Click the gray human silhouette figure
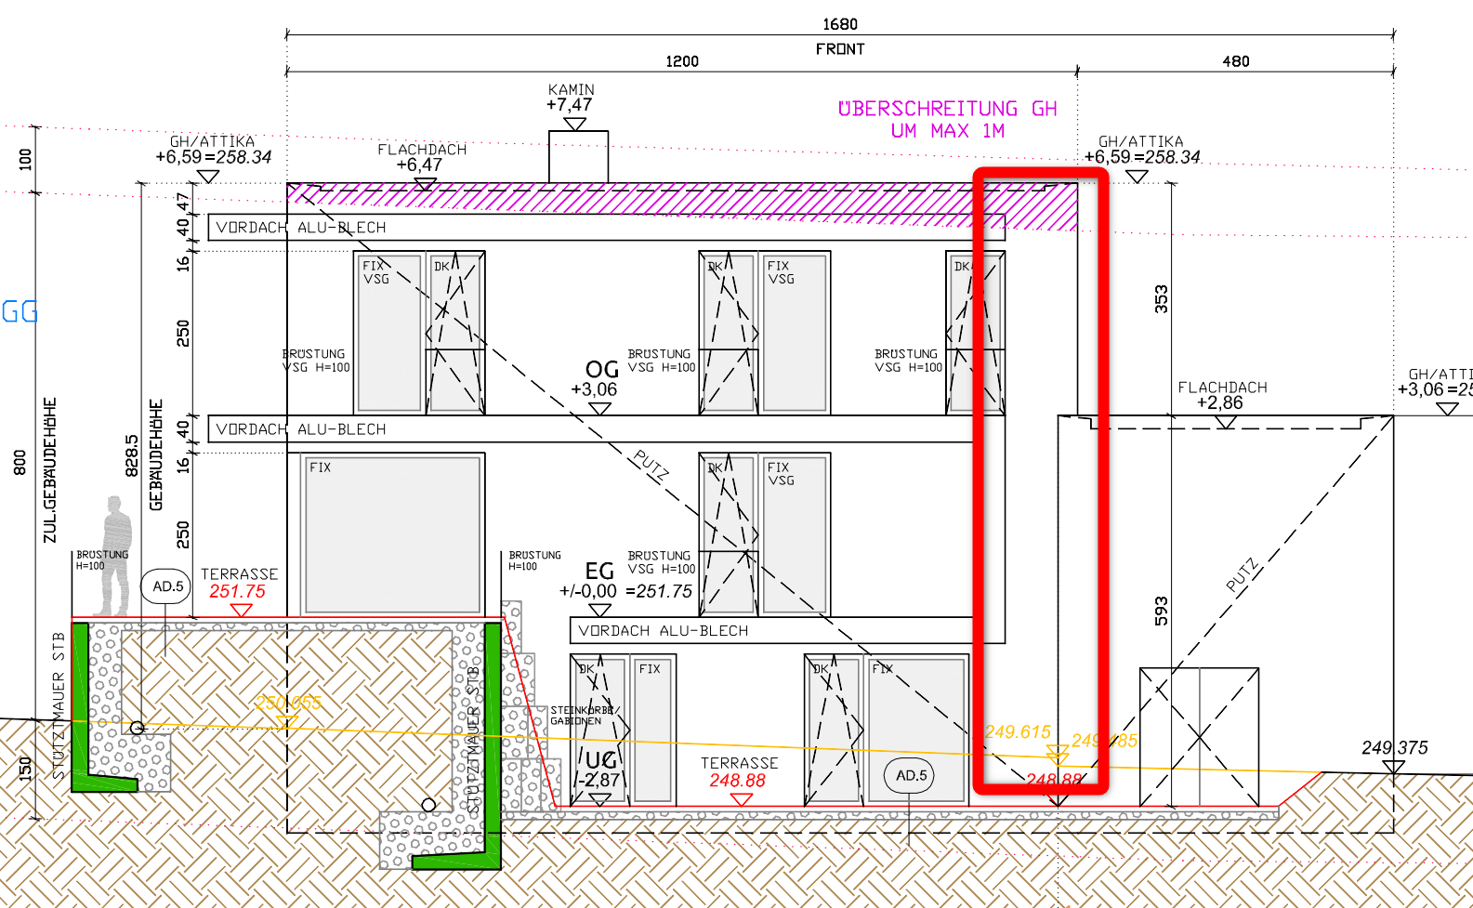The image size is (1473, 908). 115,556
